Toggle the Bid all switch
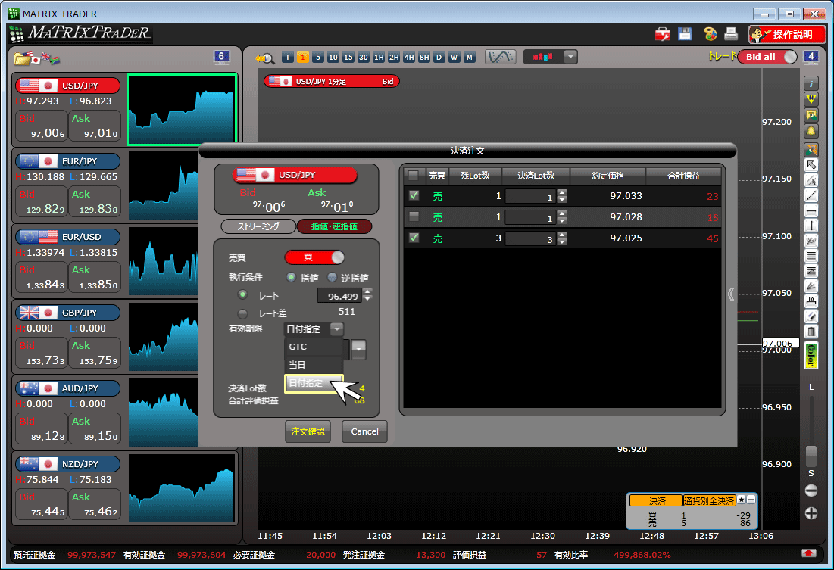The image size is (834, 570). 767,56
